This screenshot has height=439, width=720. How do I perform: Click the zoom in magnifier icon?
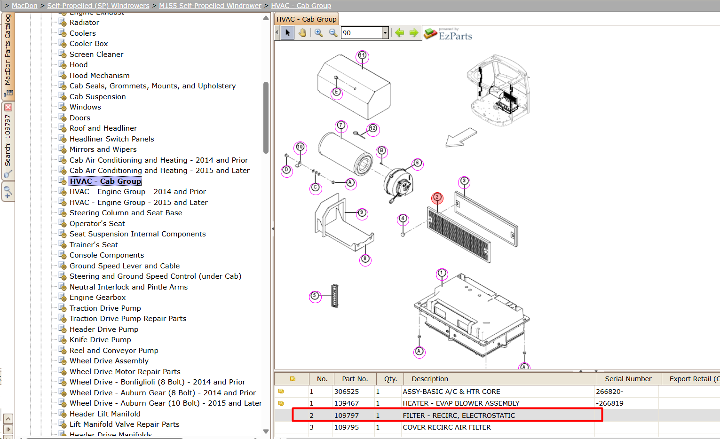click(319, 33)
